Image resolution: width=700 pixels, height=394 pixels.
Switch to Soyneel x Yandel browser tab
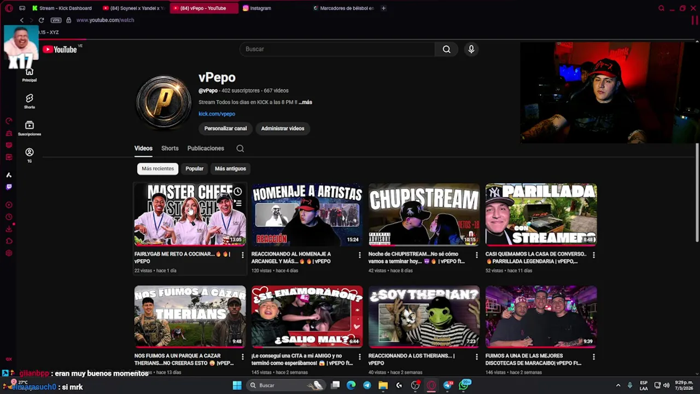[133, 8]
